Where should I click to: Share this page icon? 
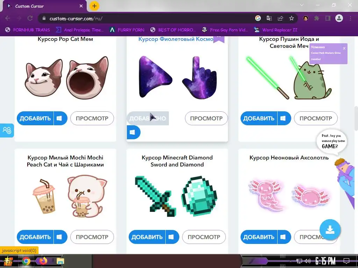point(280,18)
